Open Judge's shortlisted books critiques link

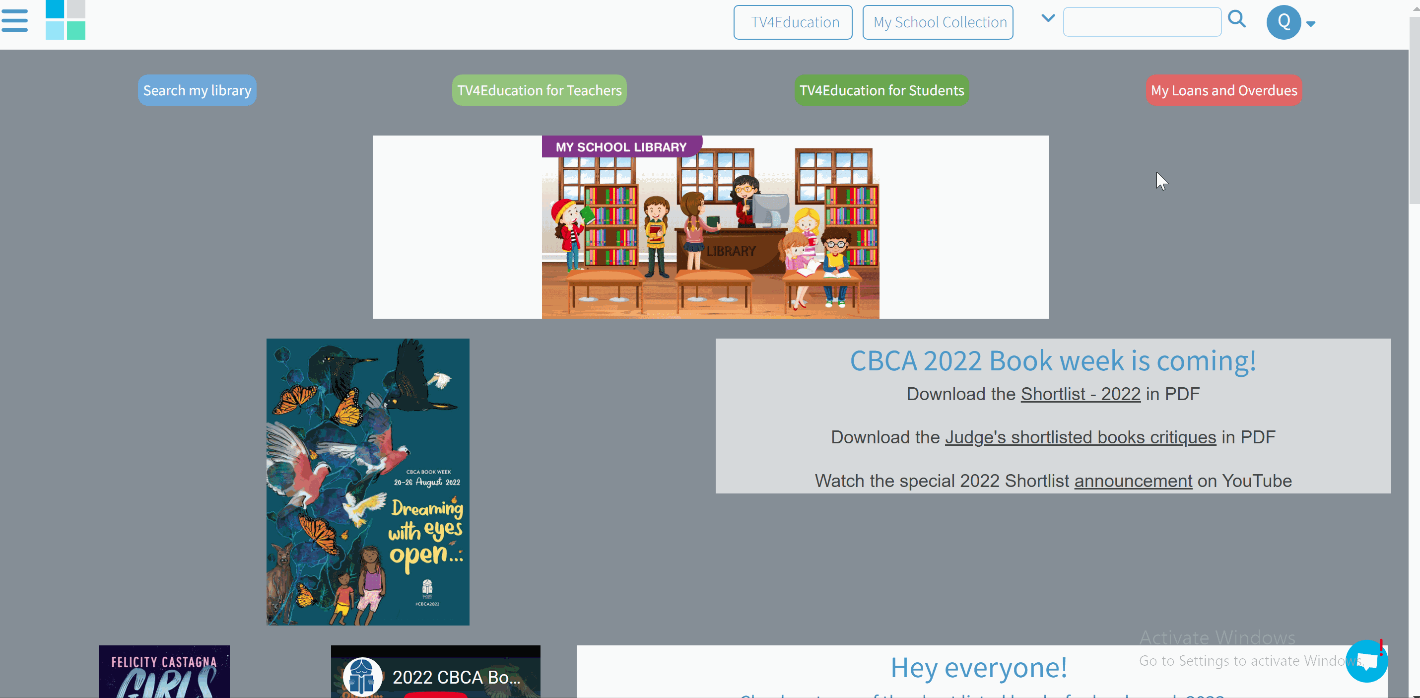tap(1081, 437)
